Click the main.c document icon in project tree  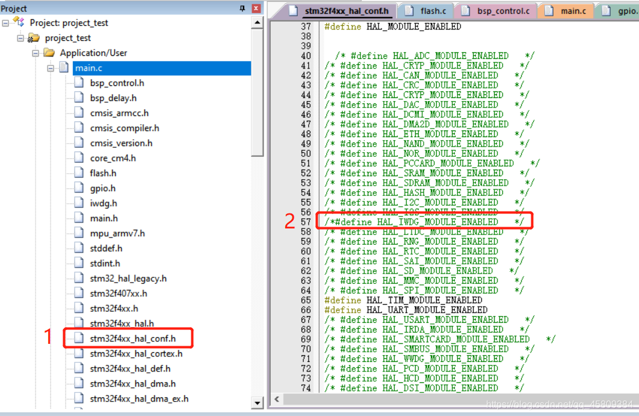64,67
